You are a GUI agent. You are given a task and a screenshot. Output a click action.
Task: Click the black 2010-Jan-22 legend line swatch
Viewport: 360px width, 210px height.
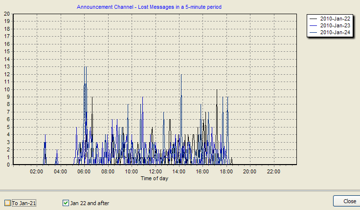pos(314,19)
